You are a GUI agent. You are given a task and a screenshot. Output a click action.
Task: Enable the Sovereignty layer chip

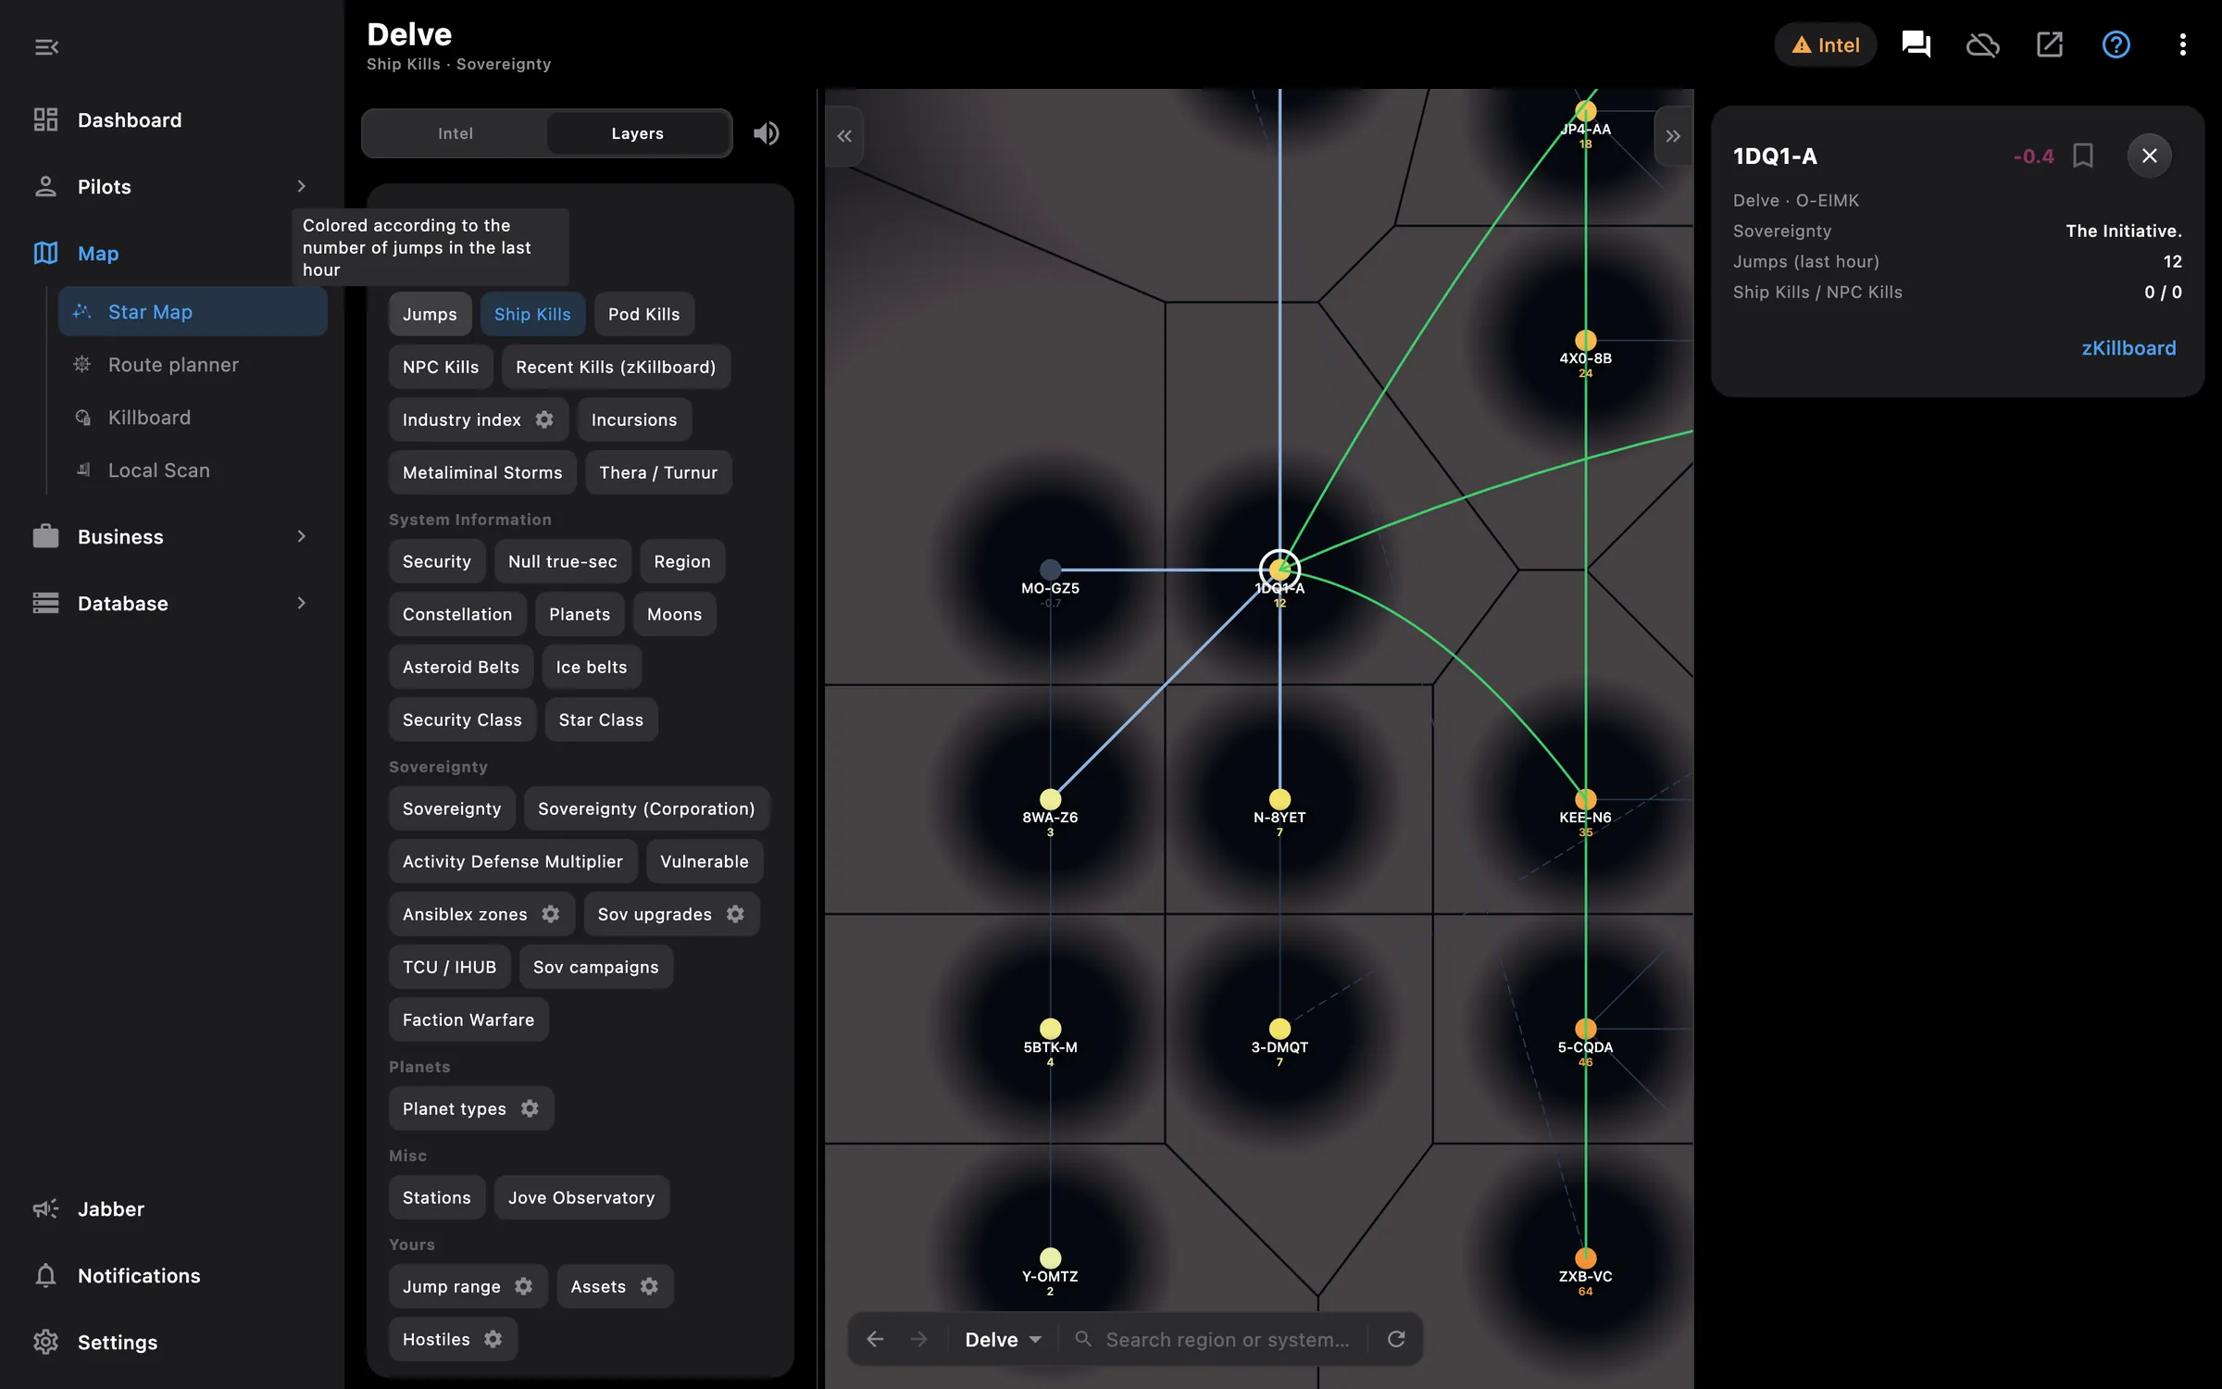(x=452, y=808)
